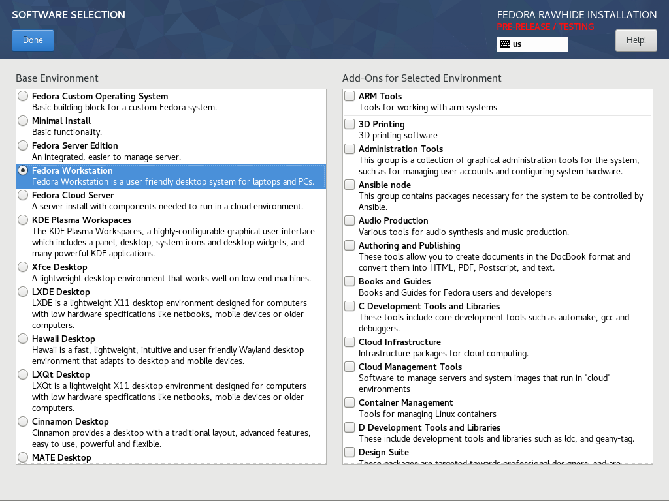Viewport: 669px width, 501px height.
Task: Select the Fedora Workstation radio button
Action: pos(23,170)
